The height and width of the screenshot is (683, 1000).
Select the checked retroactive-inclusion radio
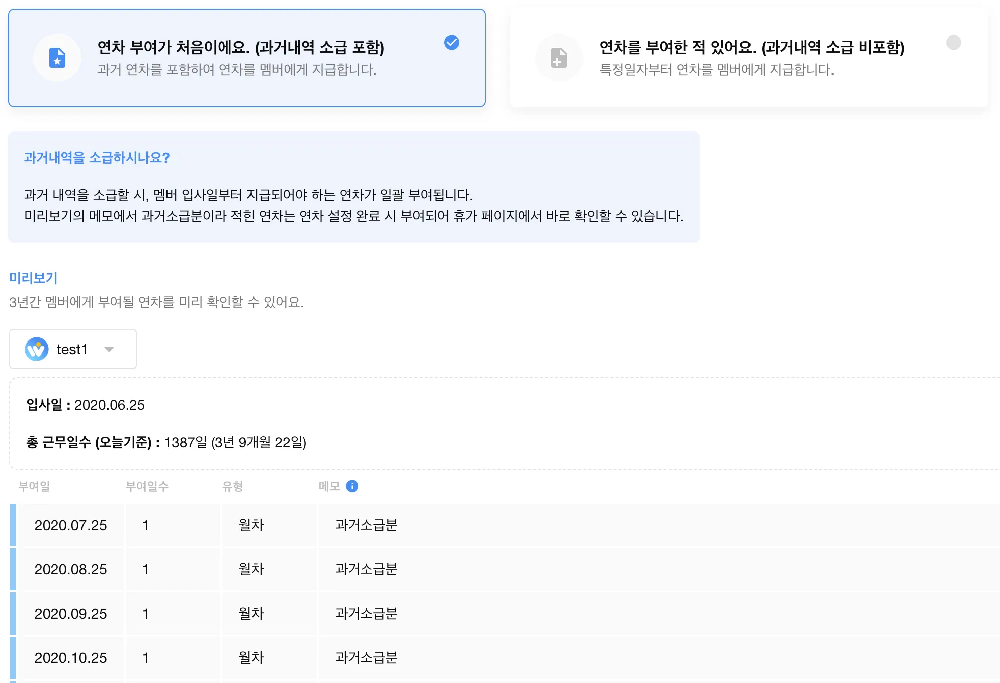click(451, 43)
